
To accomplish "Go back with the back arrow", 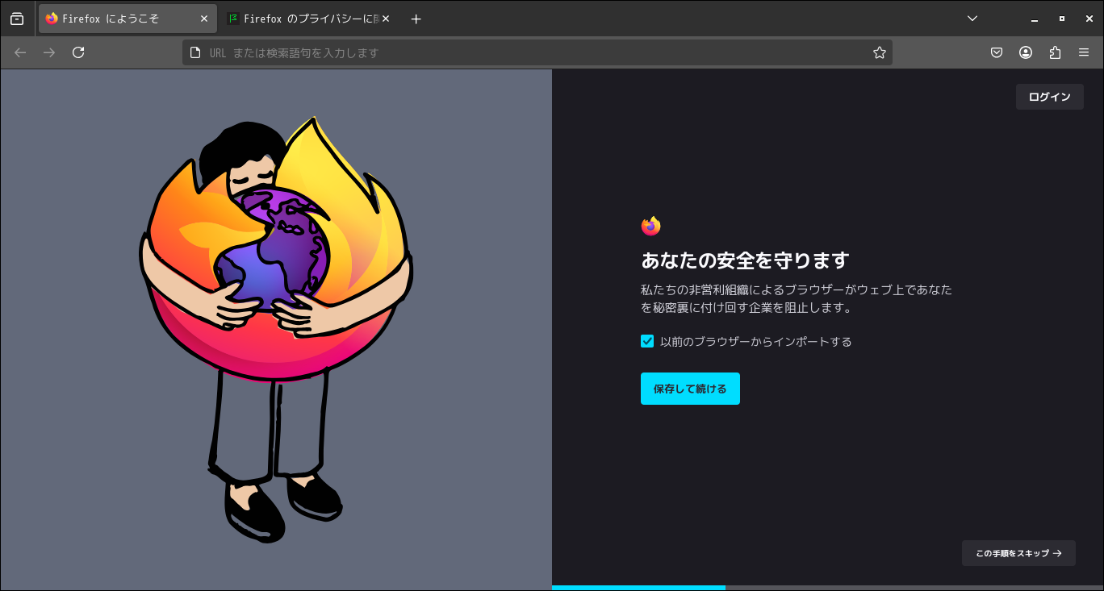I will pyautogui.click(x=20, y=52).
